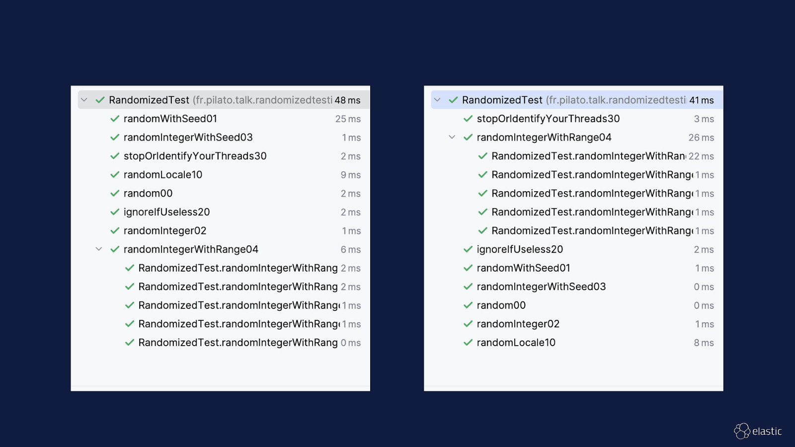Select randomLocale10 test taking 9 ms
795x447 pixels.
tap(163, 175)
